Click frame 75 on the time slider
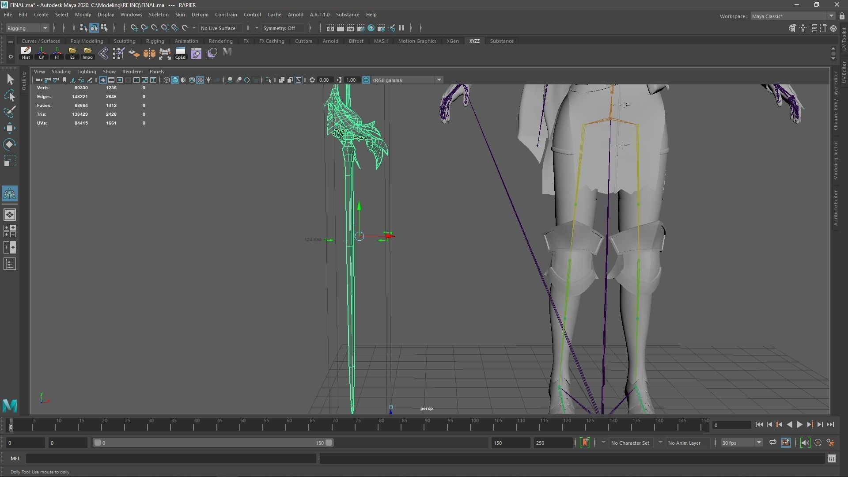 tap(358, 425)
